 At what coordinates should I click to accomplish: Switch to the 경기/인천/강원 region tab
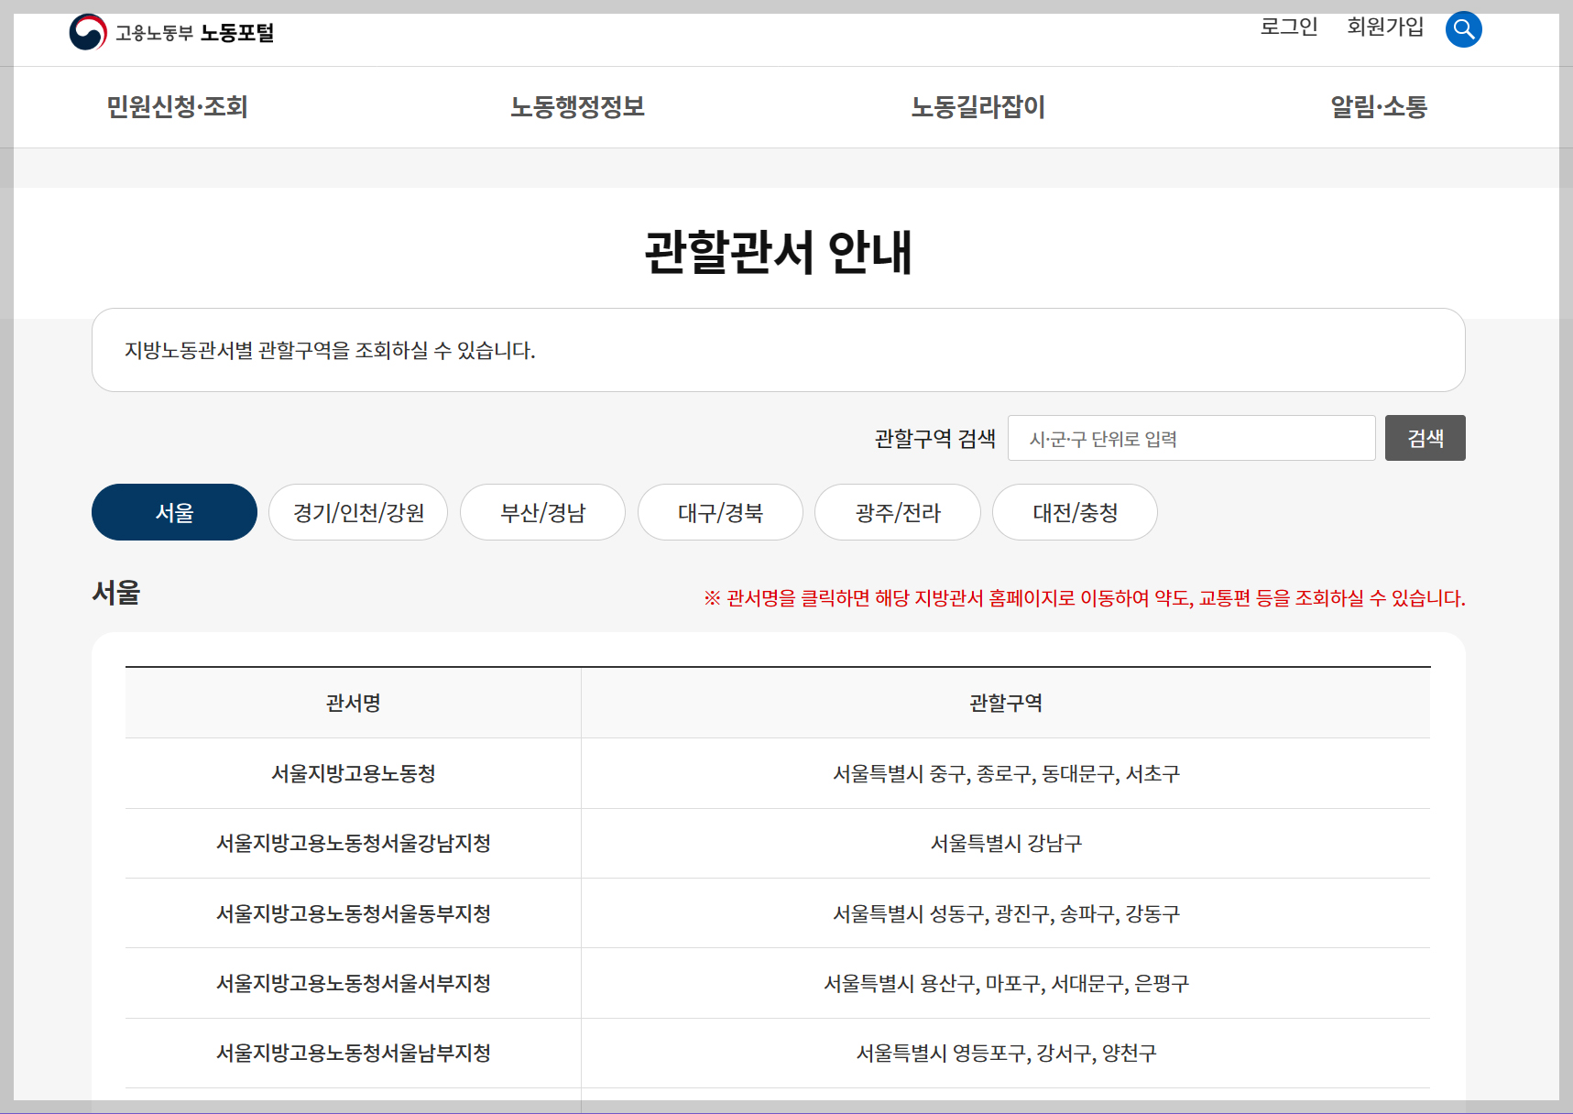coord(357,512)
